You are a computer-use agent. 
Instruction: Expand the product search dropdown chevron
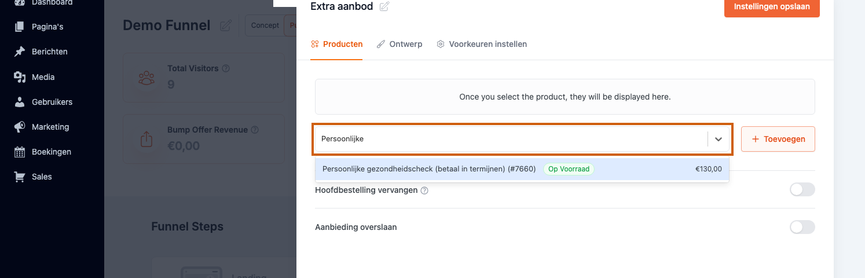tap(719, 139)
